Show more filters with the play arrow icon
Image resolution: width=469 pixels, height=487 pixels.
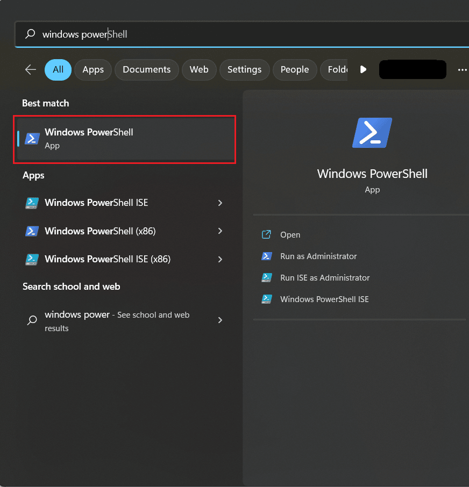coord(363,69)
